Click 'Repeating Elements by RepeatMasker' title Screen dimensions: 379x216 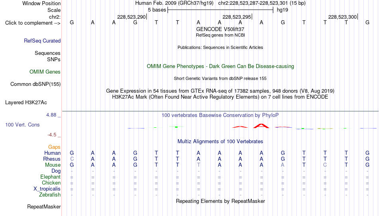coord(220,201)
